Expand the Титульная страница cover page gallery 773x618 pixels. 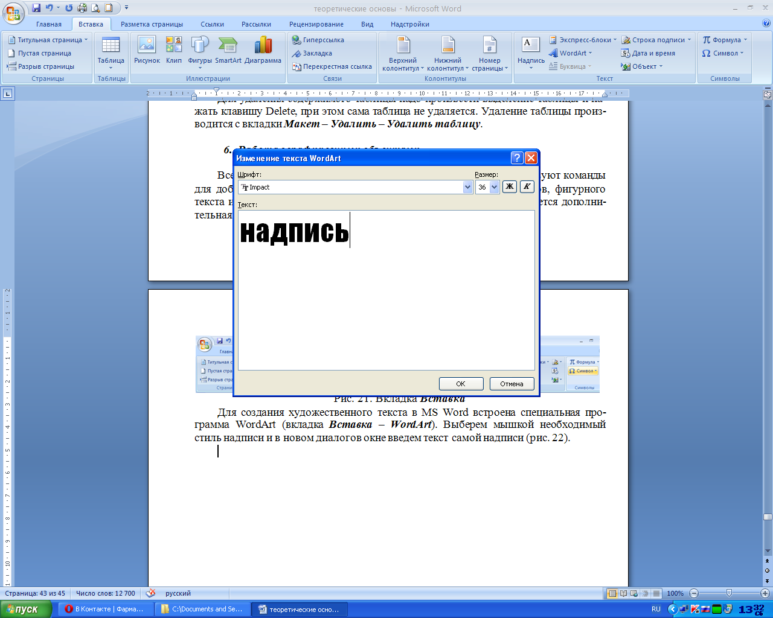coord(48,40)
